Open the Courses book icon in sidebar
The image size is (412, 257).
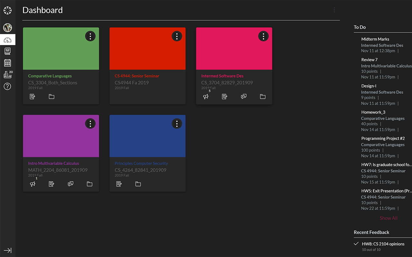[x=7, y=51]
